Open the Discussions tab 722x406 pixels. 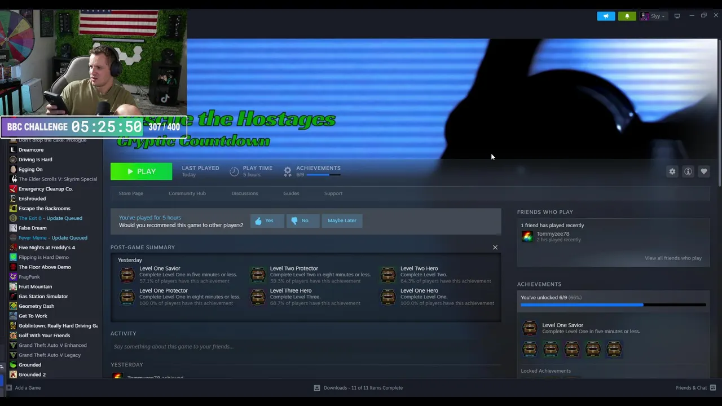[245, 193]
